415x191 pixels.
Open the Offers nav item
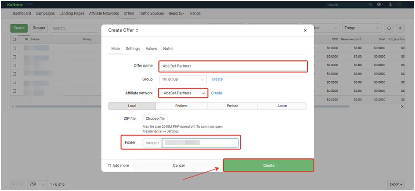[129, 14]
